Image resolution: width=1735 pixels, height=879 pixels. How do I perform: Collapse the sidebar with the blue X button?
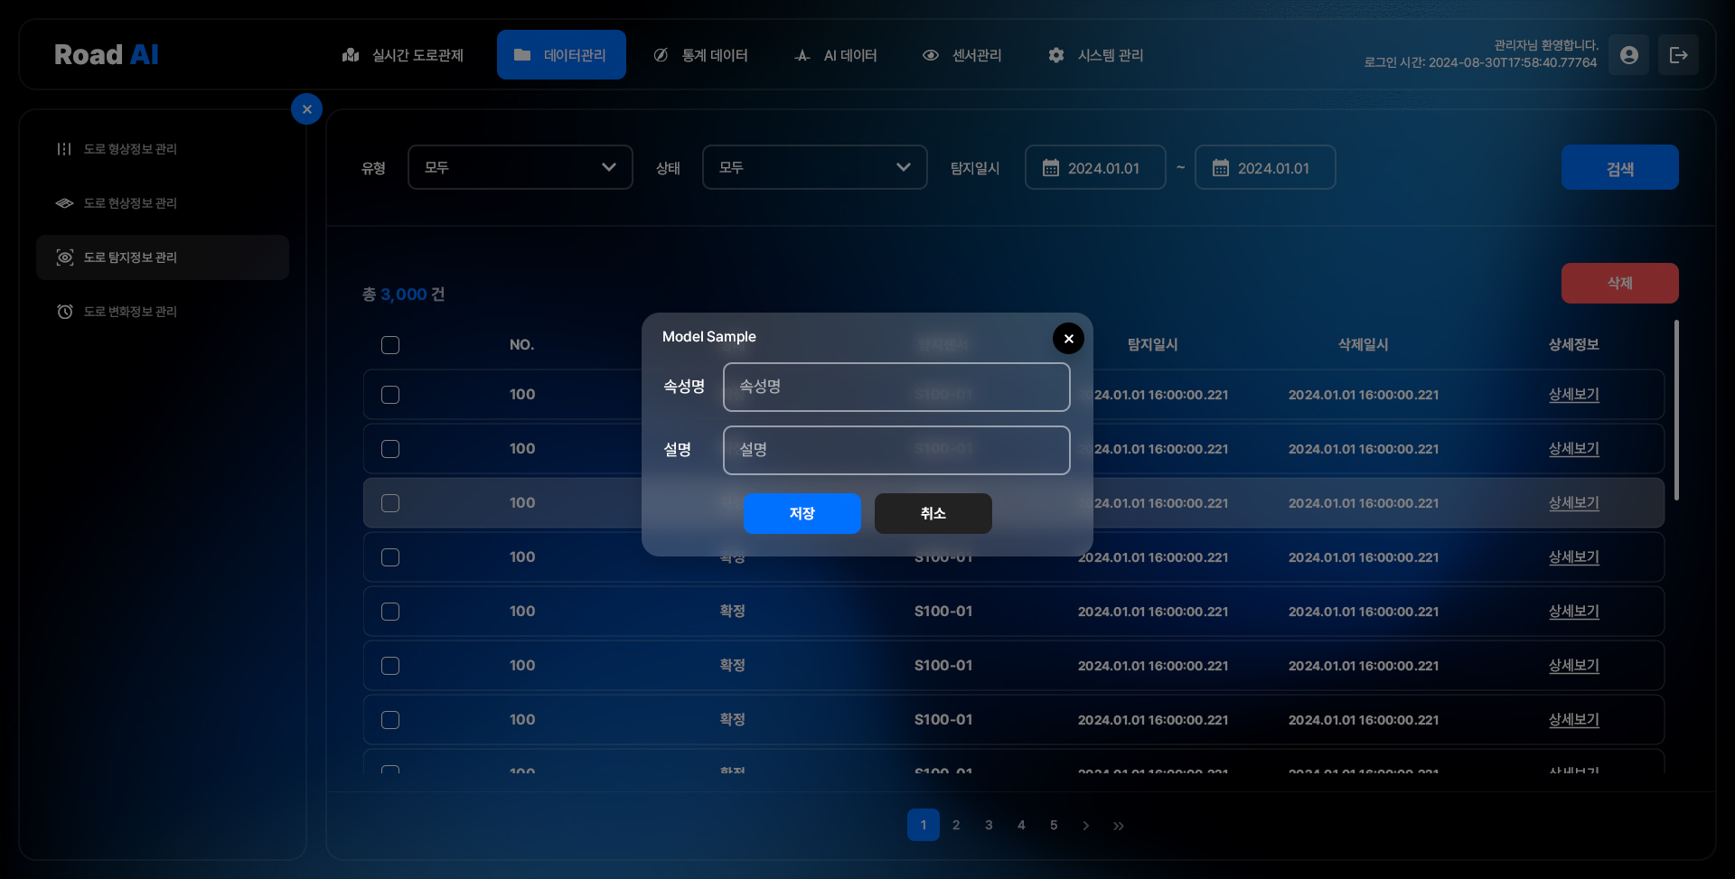[x=307, y=109]
